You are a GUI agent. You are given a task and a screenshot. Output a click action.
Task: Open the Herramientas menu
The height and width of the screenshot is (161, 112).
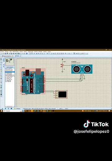16,52
